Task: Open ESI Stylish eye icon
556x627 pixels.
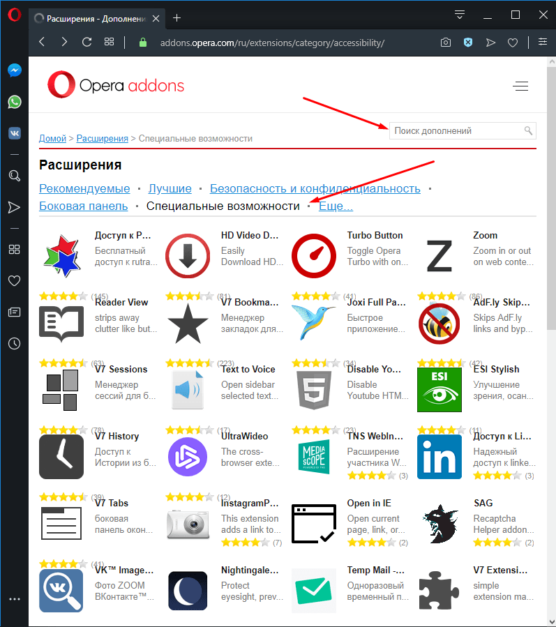Action: click(439, 390)
